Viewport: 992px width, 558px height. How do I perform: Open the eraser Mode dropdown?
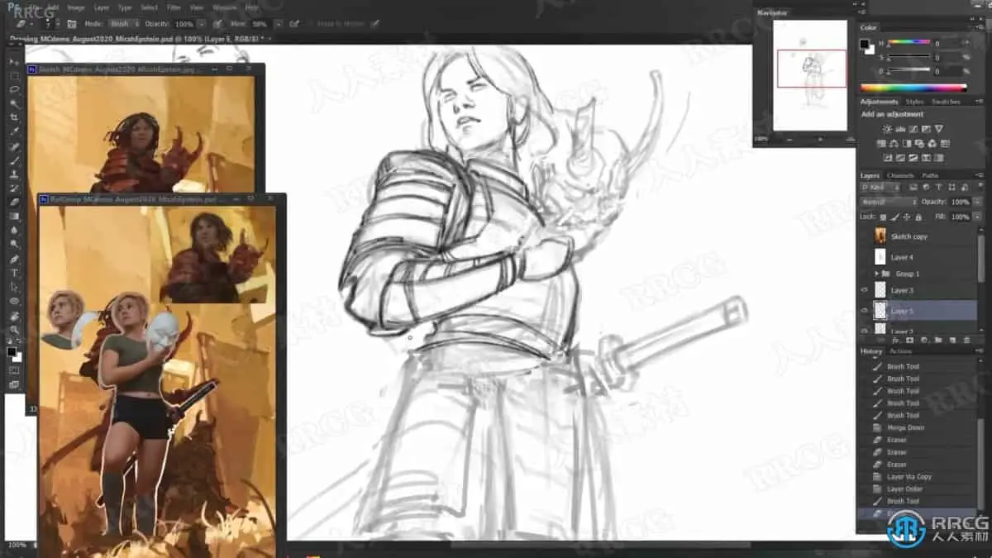tap(125, 24)
